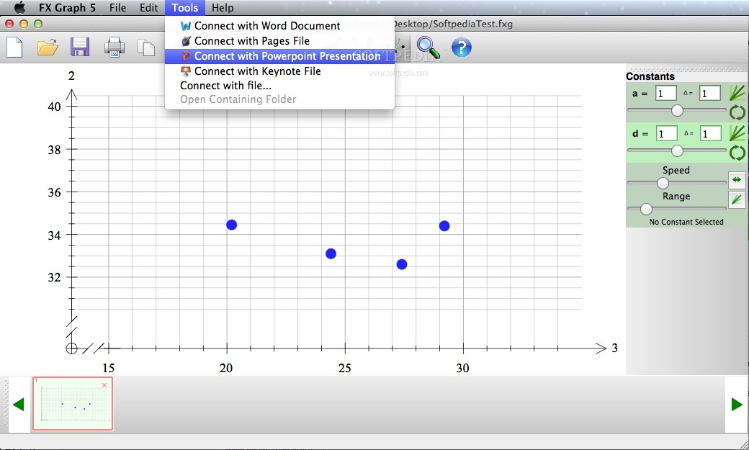Click the d = value input field
749x450 pixels.
click(666, 133)
